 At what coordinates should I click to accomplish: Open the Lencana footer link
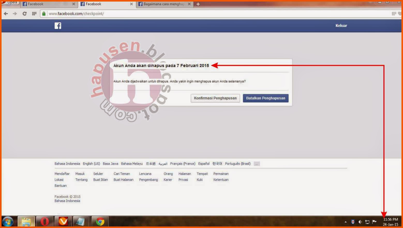145,174
